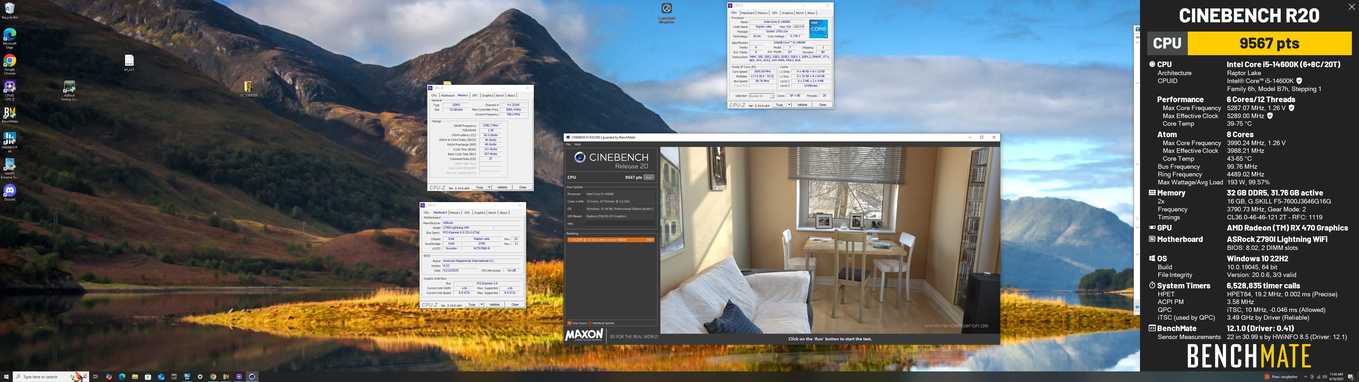Viewport: 1359px width, 382px height.
Task: Click Close button in Mainboard CPU-Z window
Action: click(515, 305)
